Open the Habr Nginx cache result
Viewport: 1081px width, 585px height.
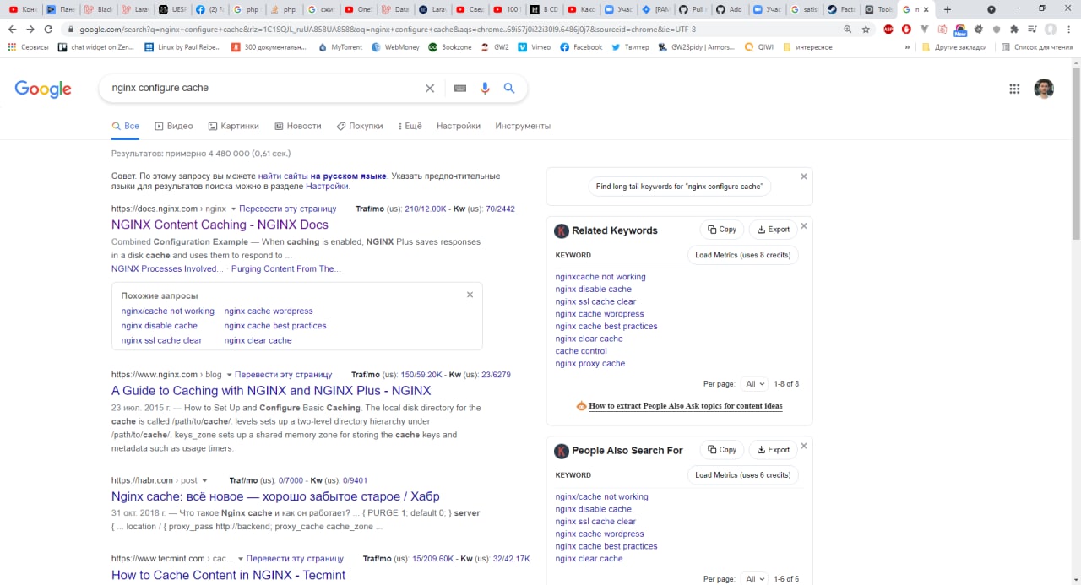(275, 496)
